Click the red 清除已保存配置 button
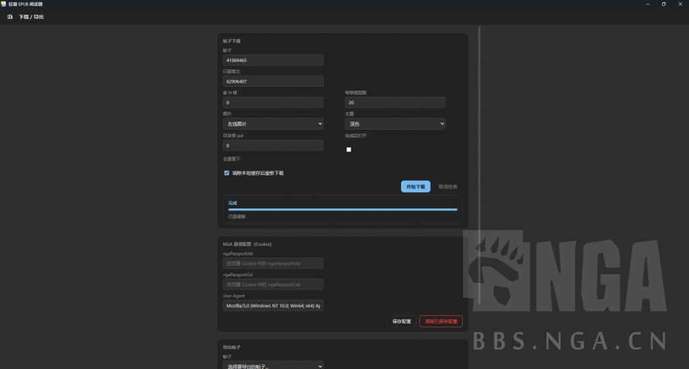This screenshot has height=369, width=689. (x=441, y=321)
